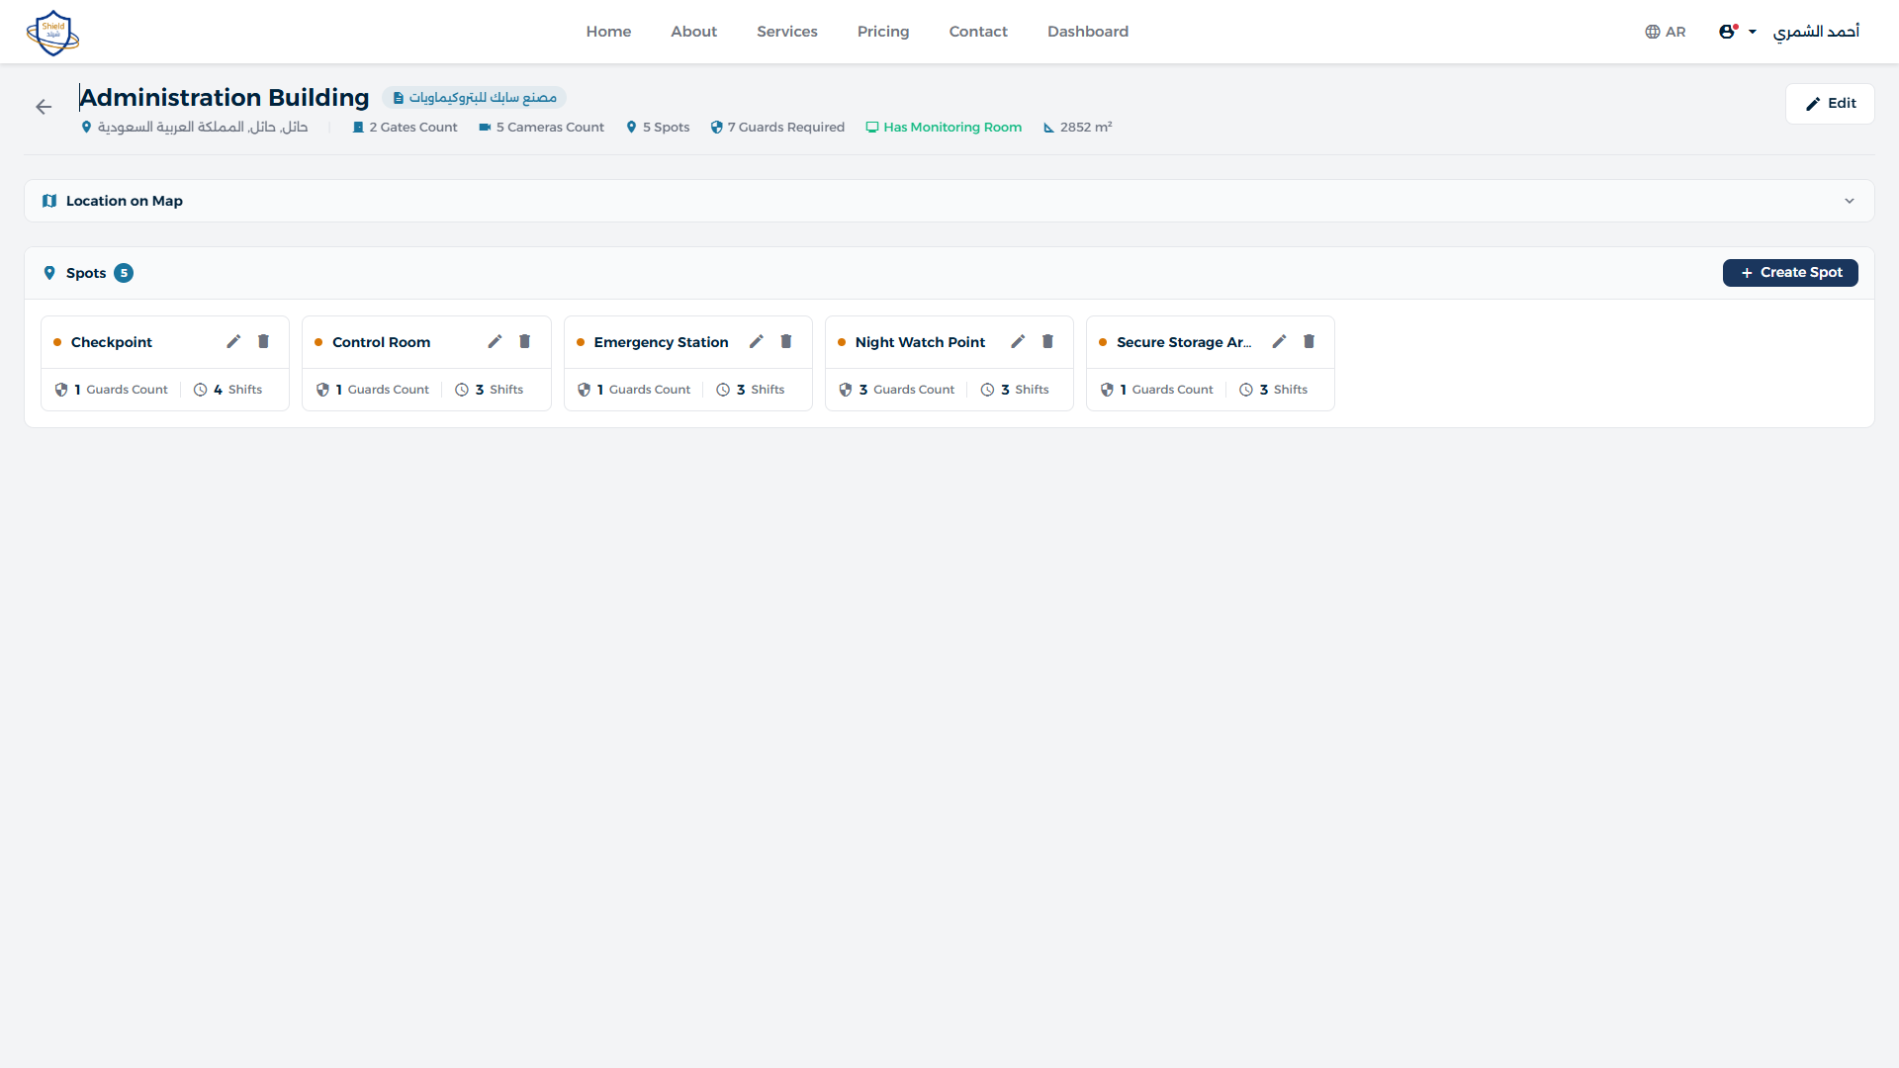Edit the Checkpoint spot using pencil icon
The image size is (1899, 1068).
pos(233,341)
